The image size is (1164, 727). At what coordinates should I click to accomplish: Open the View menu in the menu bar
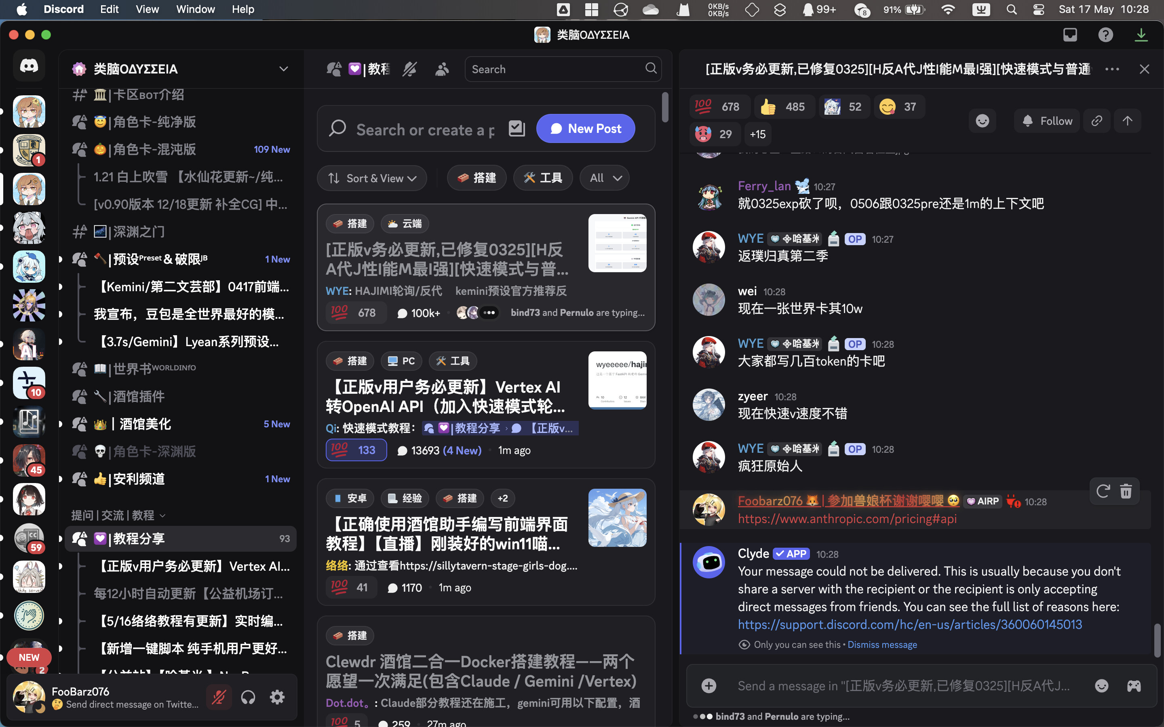click(x=147, y=8)
